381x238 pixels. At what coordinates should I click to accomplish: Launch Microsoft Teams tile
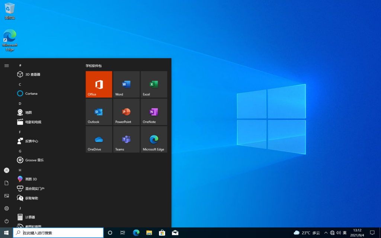[x=126, y=139]
